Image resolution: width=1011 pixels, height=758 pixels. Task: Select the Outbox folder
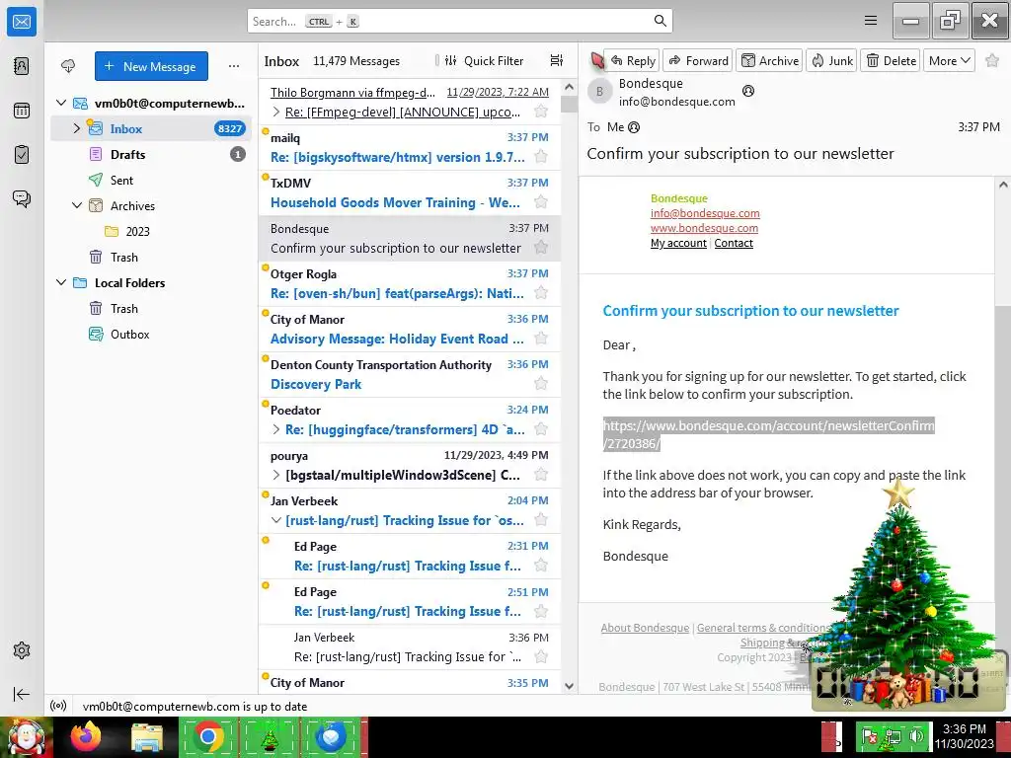pyautogui.click(x=151, y=334)
